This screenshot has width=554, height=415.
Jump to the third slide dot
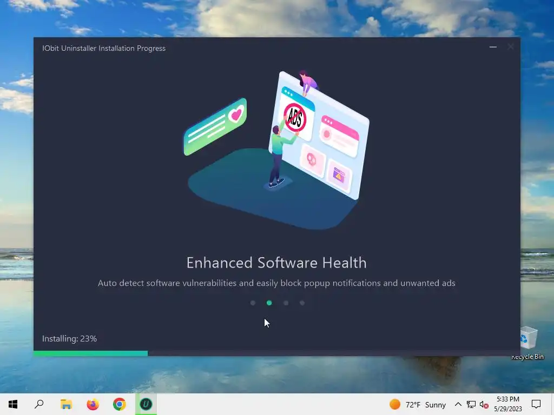[286, 303]
